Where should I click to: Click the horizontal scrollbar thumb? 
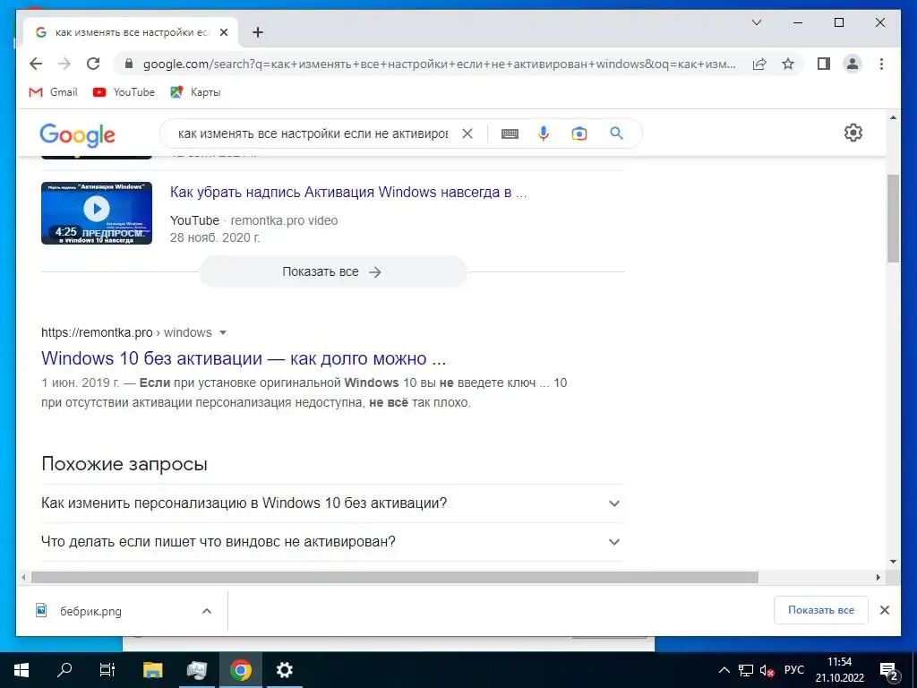(x=395, y=578)
